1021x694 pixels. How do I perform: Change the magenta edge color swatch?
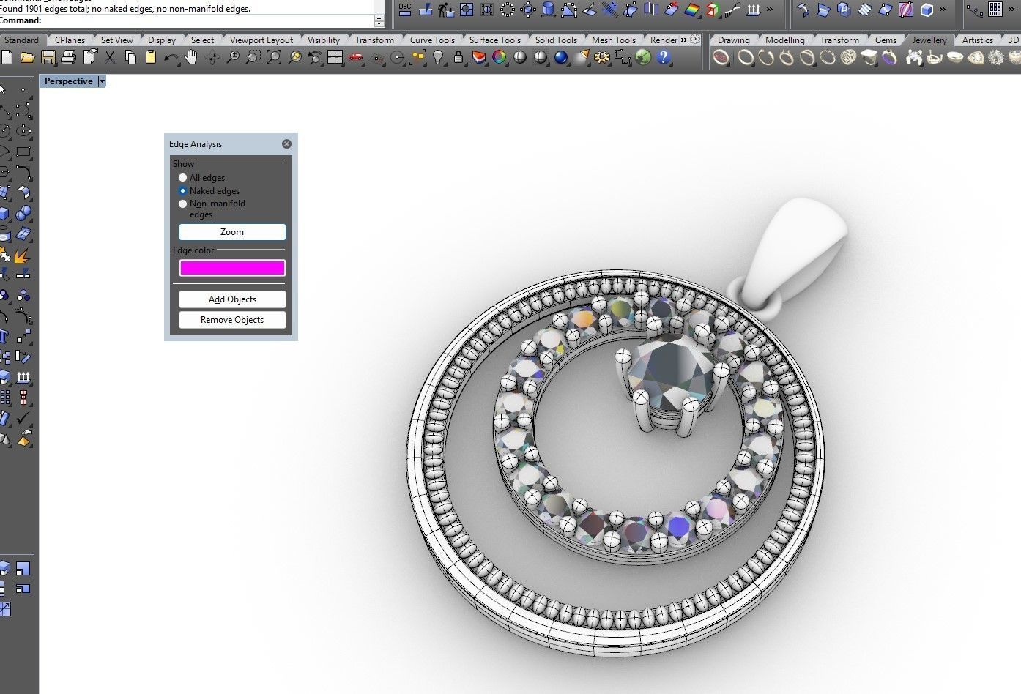coord(232,268)
